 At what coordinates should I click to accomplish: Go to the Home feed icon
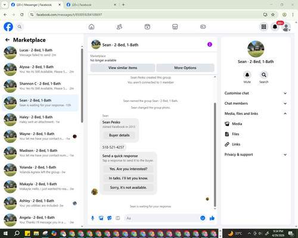(x=91, y=27)
